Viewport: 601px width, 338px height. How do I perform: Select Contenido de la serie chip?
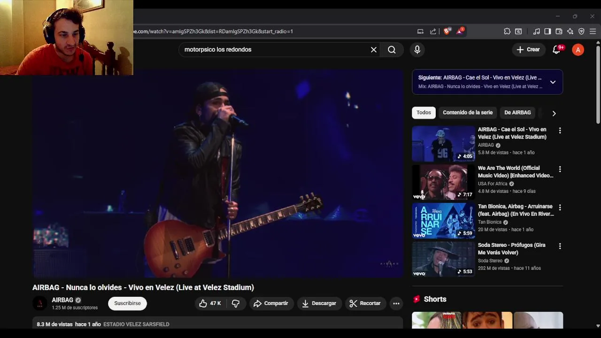click(468, 113)
